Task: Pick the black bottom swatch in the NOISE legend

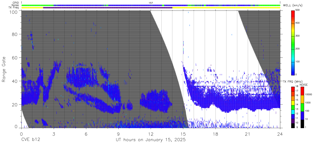Action: click(302, 124)
